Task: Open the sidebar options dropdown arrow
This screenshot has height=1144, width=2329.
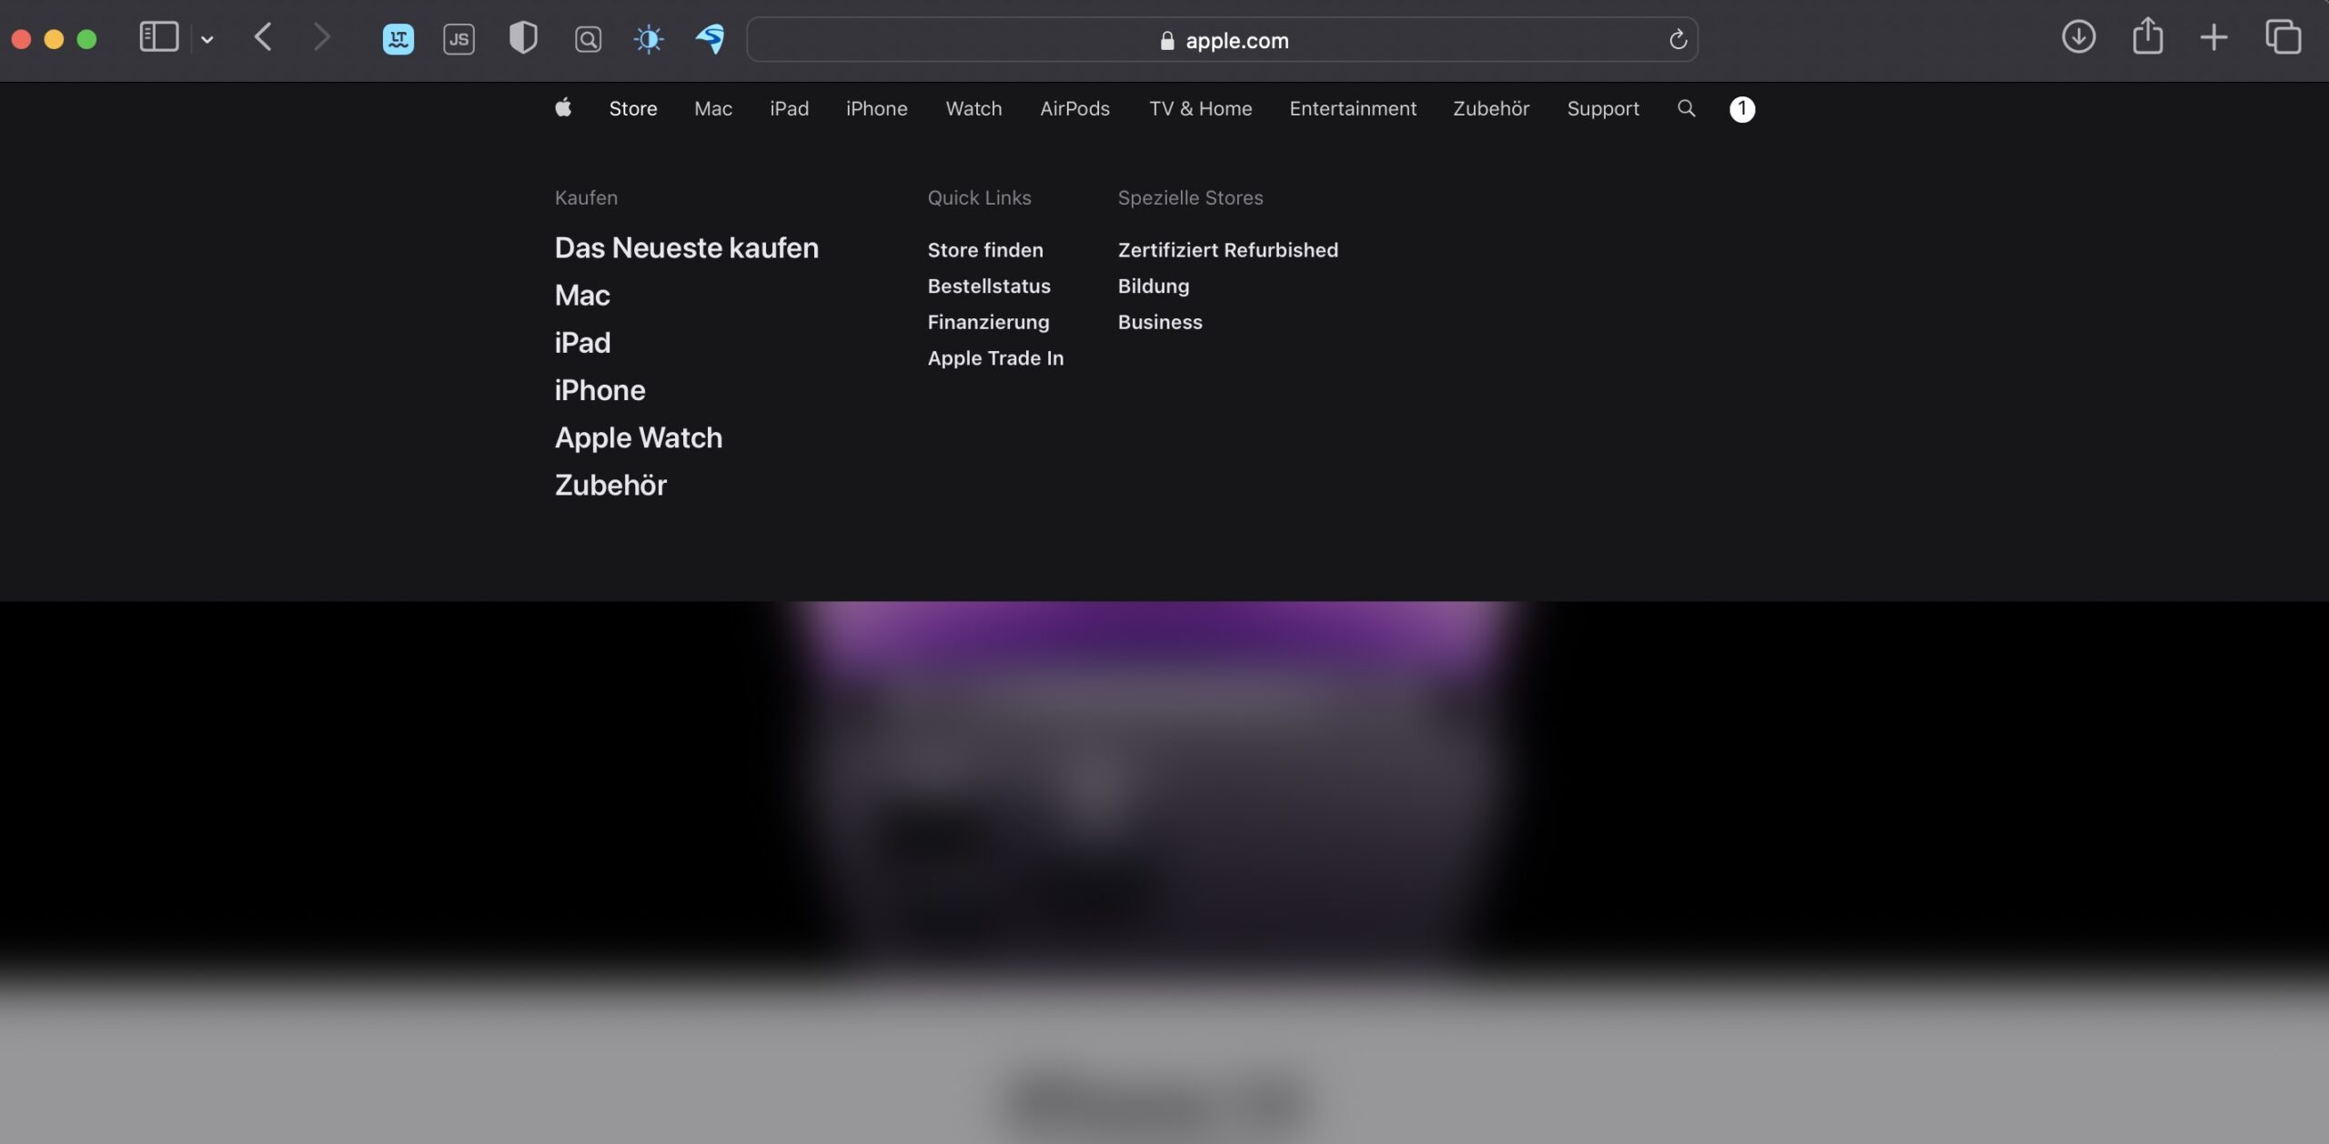Action: click(207, 40)
